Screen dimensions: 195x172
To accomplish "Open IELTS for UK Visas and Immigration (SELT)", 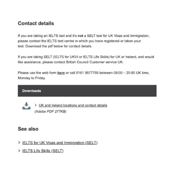I will (60, 143).
